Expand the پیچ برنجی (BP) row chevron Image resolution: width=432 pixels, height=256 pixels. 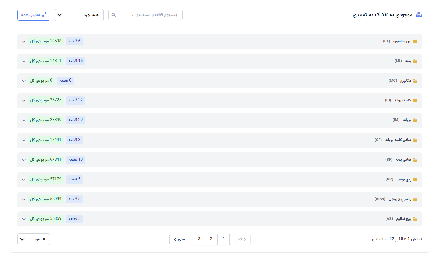pos(24,180)
